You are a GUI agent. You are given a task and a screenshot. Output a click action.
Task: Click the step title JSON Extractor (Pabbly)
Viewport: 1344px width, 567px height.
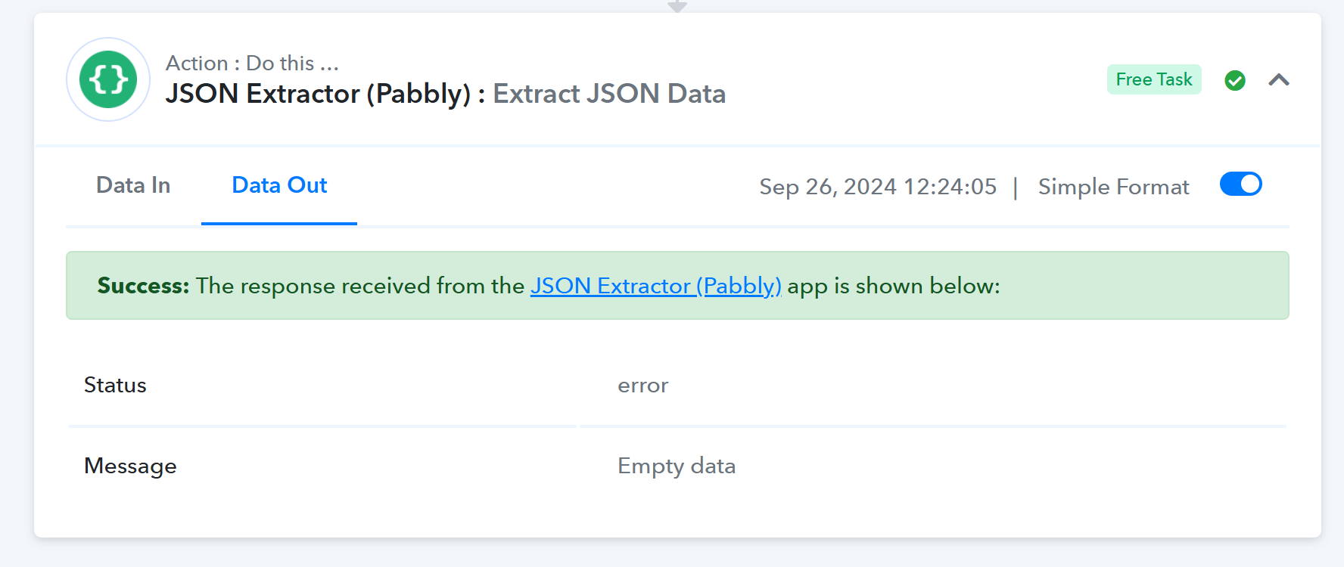point(318,94)
